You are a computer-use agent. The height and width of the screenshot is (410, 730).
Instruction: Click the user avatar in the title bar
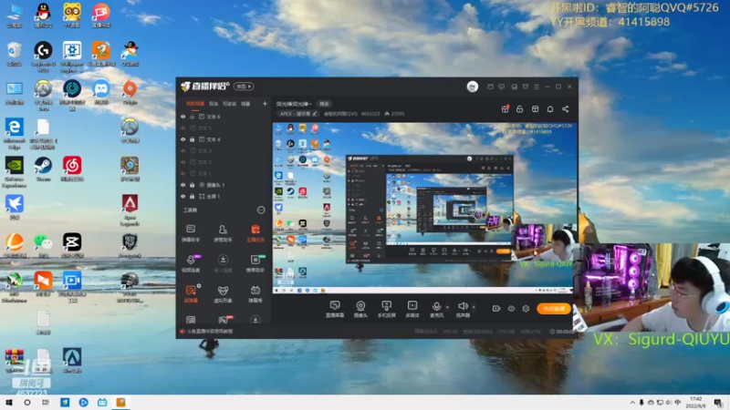pos(473,87)
